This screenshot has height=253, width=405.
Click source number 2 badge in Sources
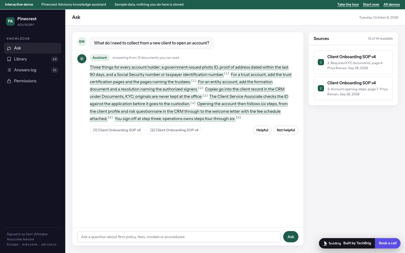pyautogui.click(x=321, y=88)
